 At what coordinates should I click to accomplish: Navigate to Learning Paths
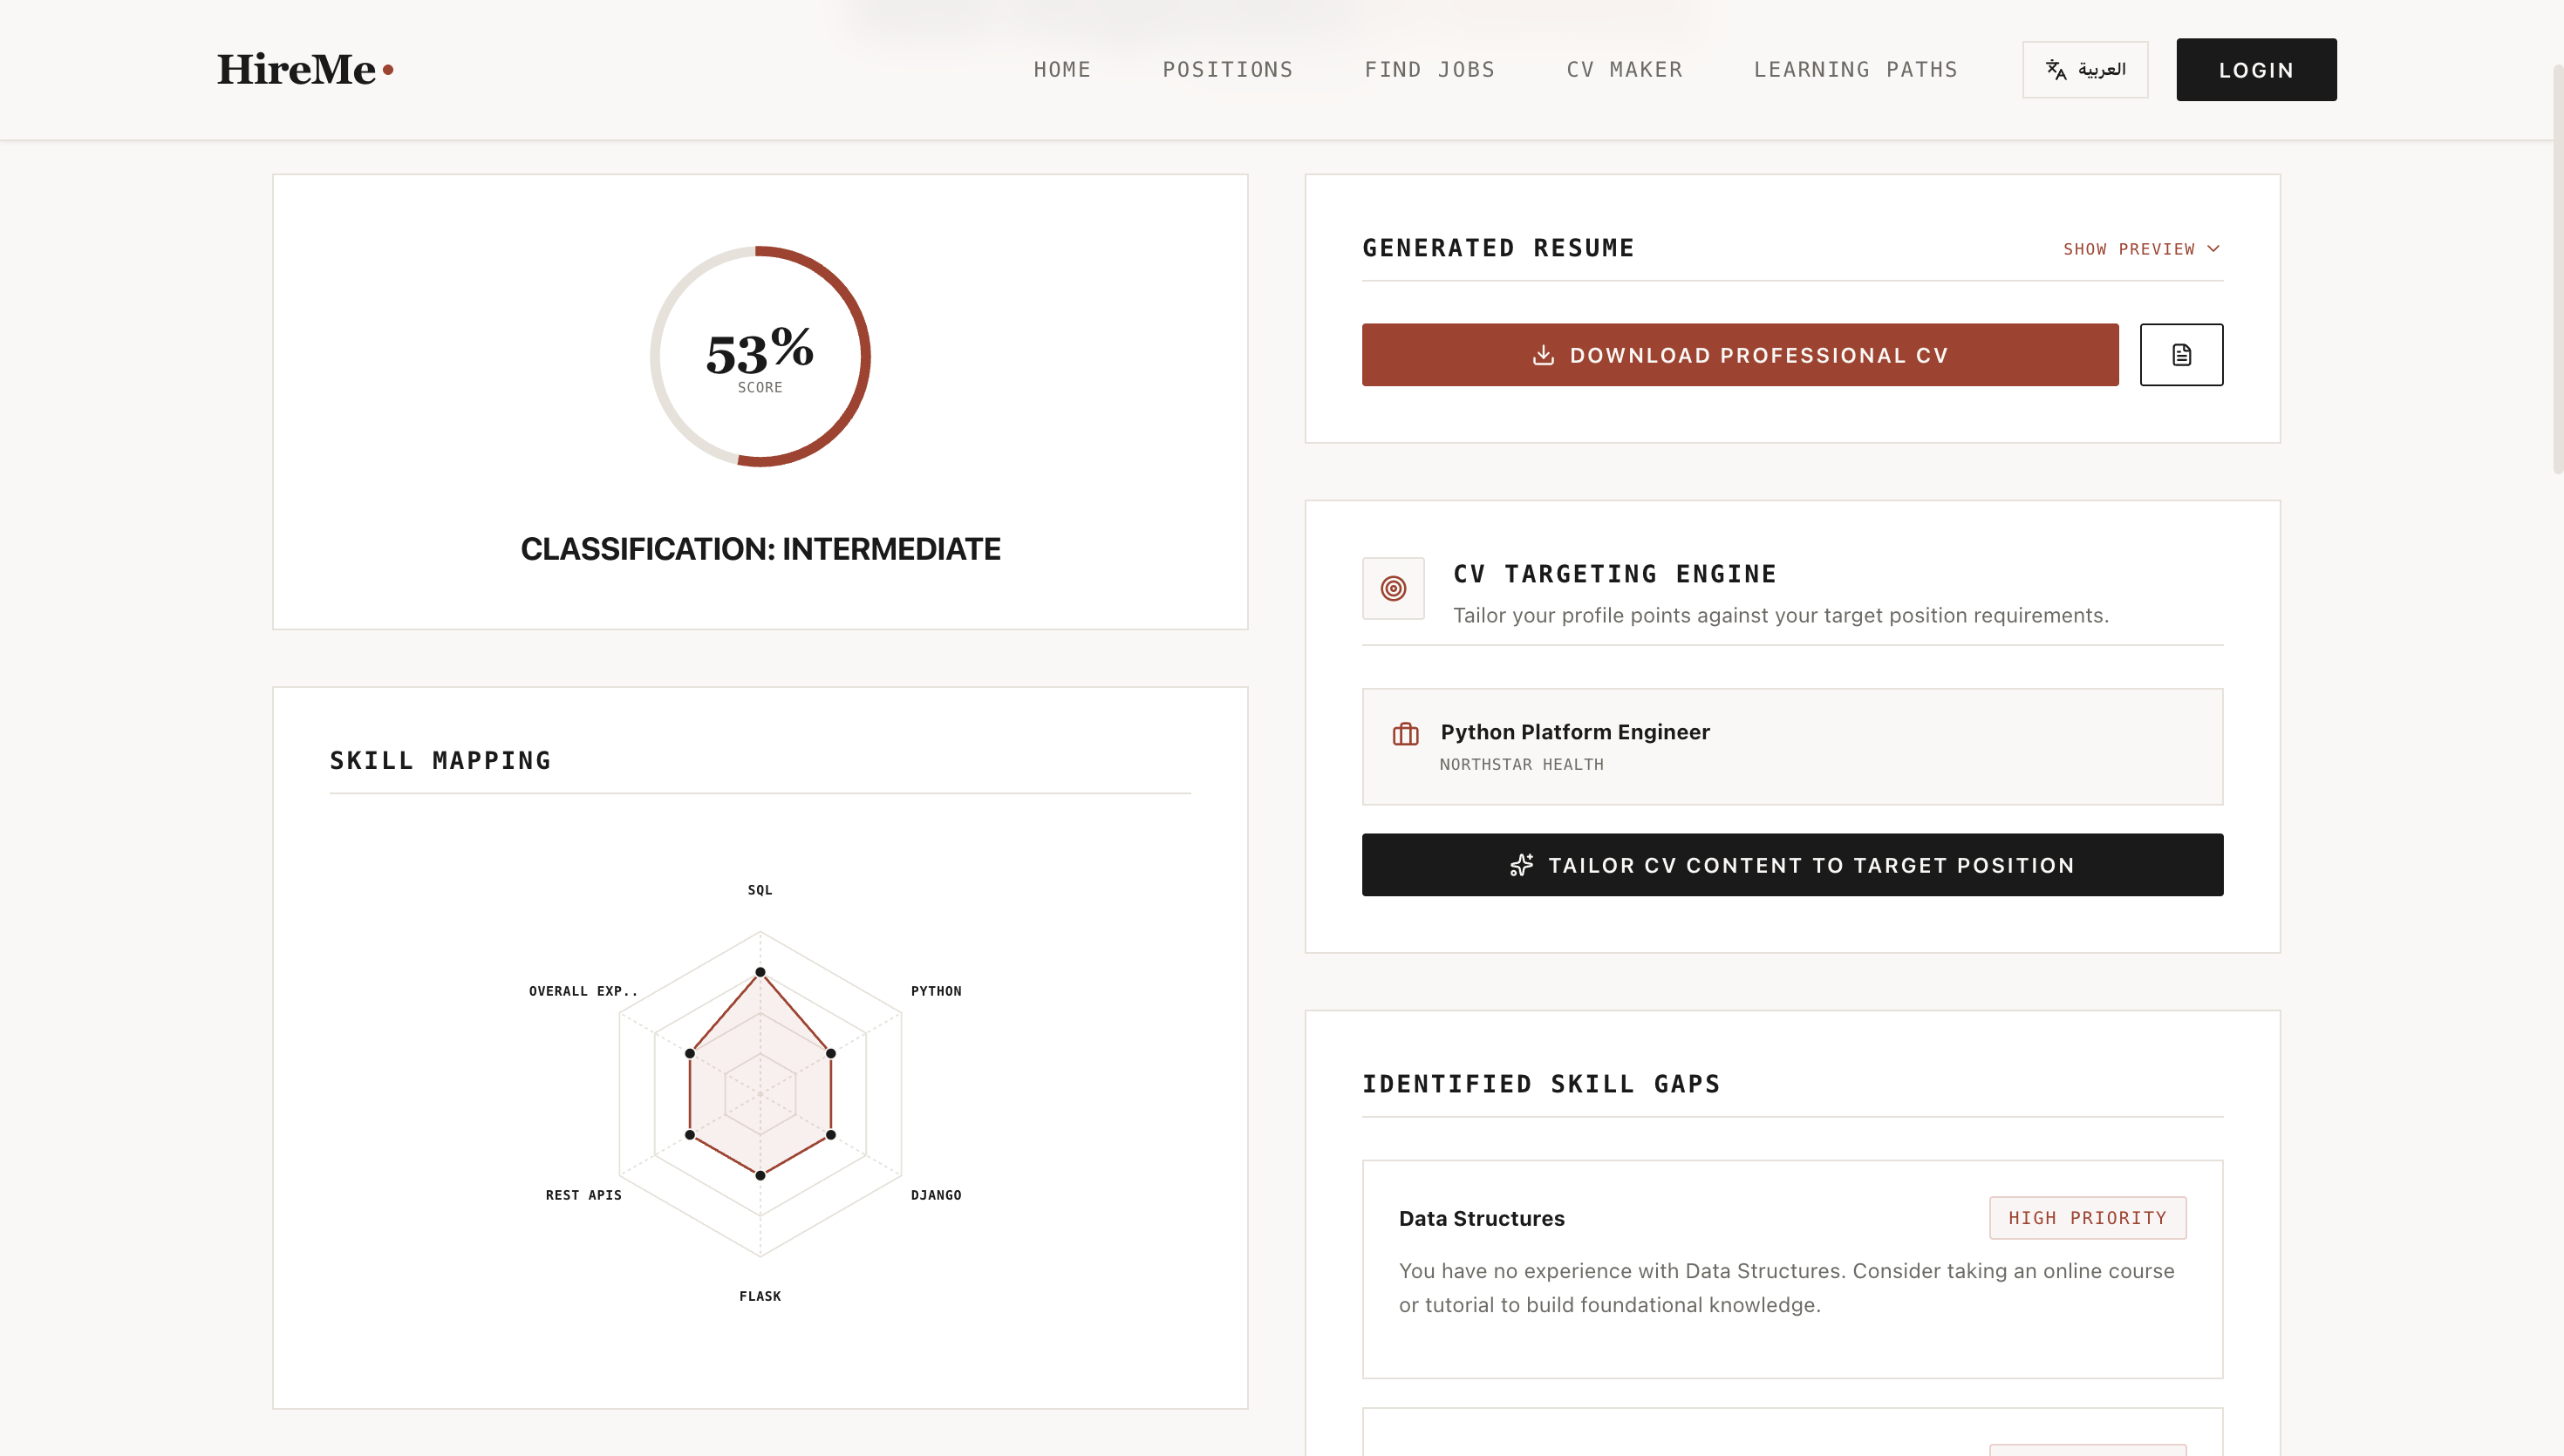click(1855, 69)
